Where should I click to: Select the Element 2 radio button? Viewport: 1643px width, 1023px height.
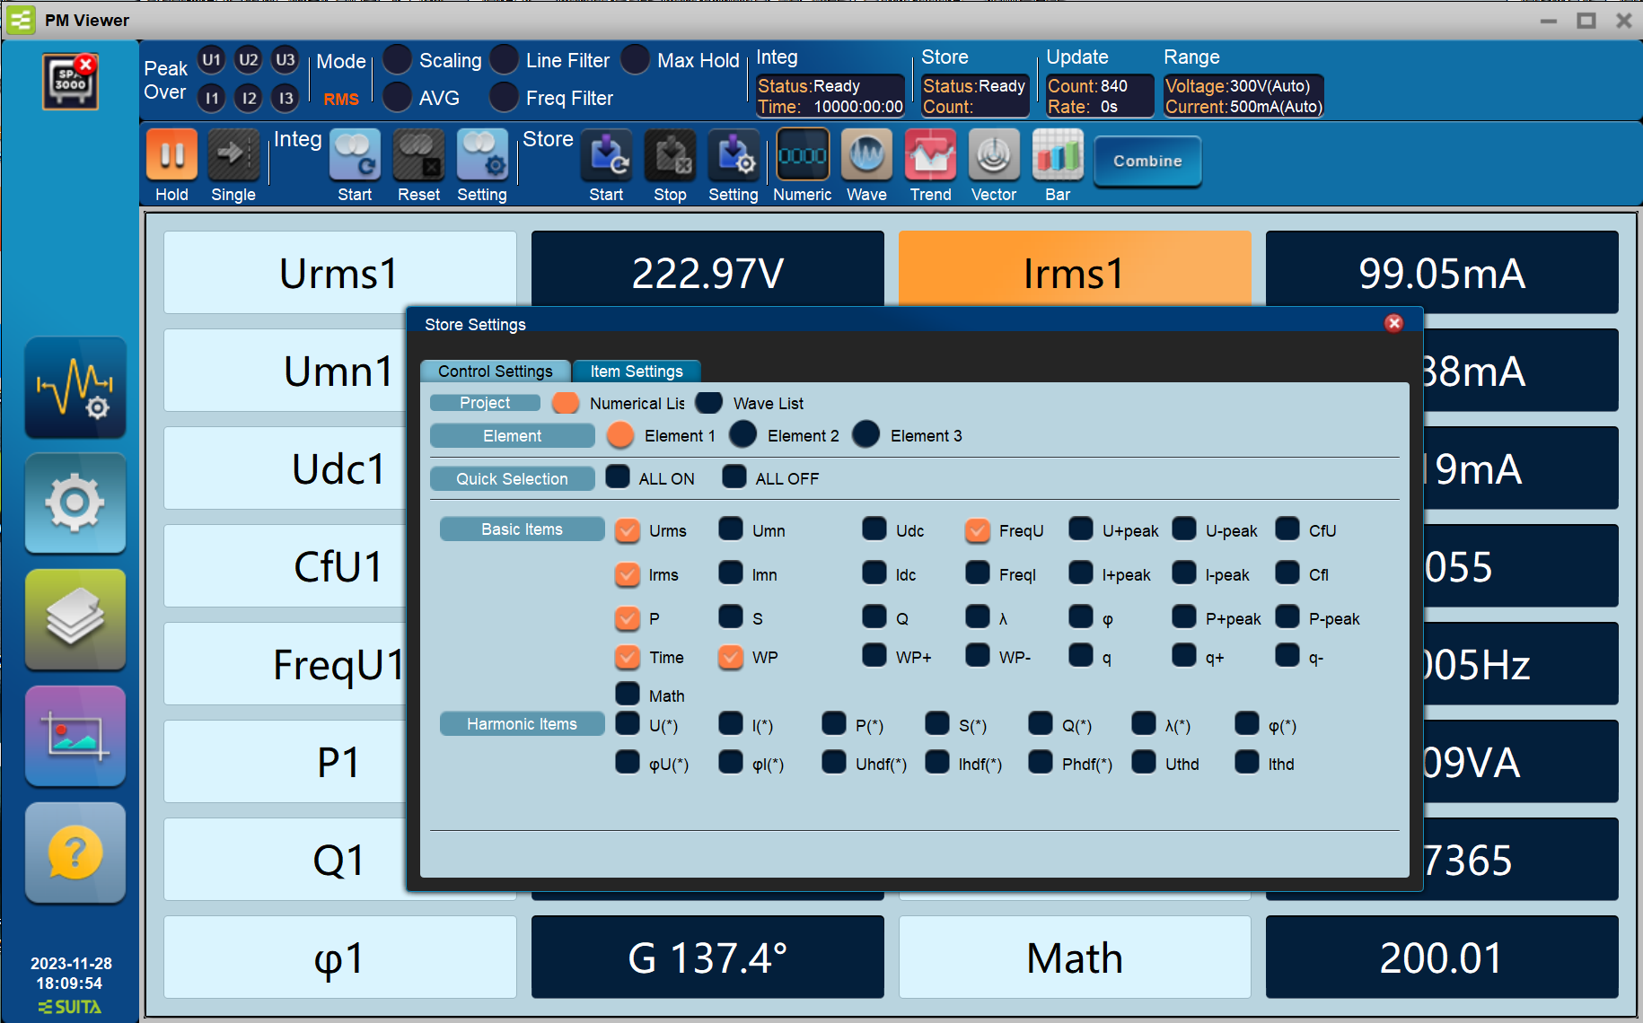(x=742, y=435)
